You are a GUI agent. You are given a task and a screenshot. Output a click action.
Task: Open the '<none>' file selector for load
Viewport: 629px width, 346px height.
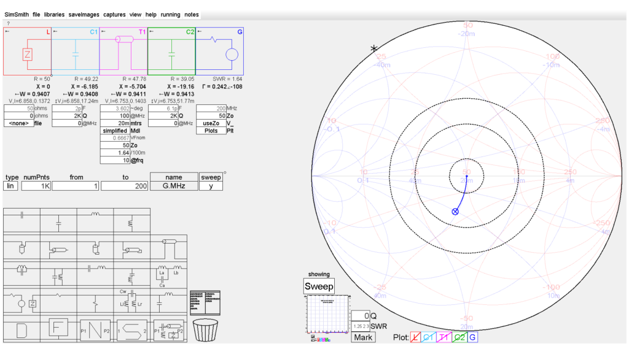(x=18, y=123)
